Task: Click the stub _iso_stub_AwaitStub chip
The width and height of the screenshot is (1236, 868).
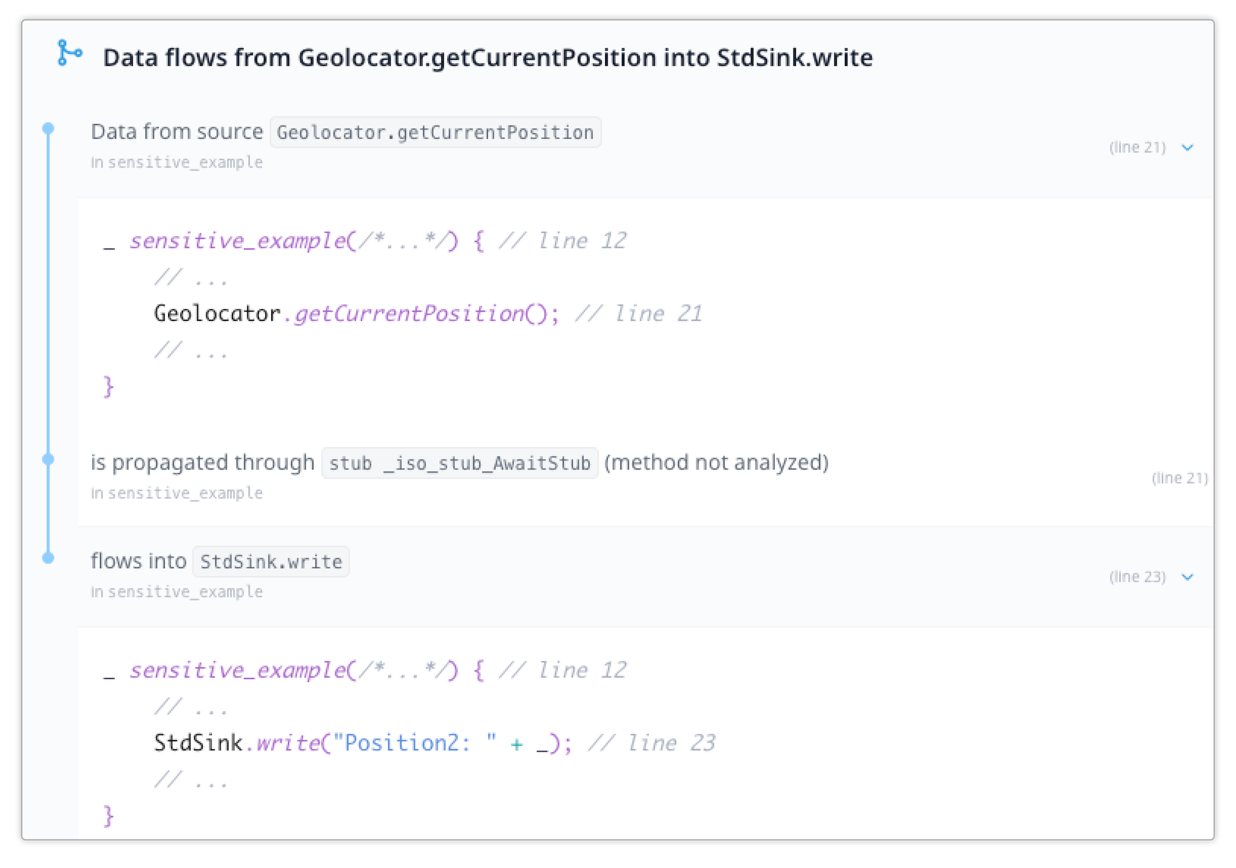Action: (x=460, y=462)
